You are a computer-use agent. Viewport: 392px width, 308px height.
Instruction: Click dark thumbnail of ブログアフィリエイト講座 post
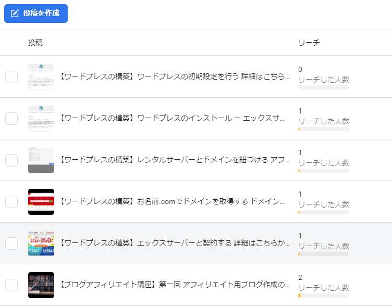(41, 285)
